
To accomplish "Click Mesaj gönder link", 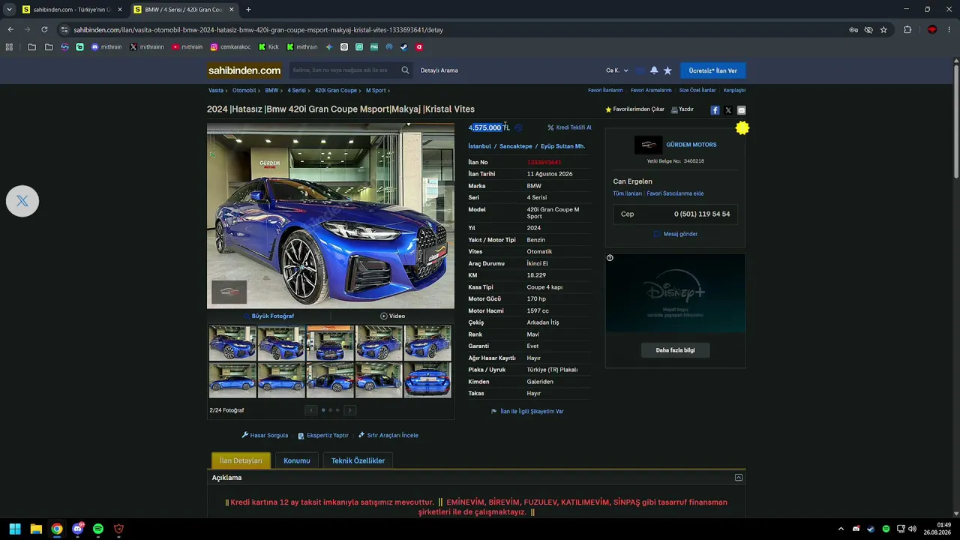I will pyautogui.click(x=676, y=234).
